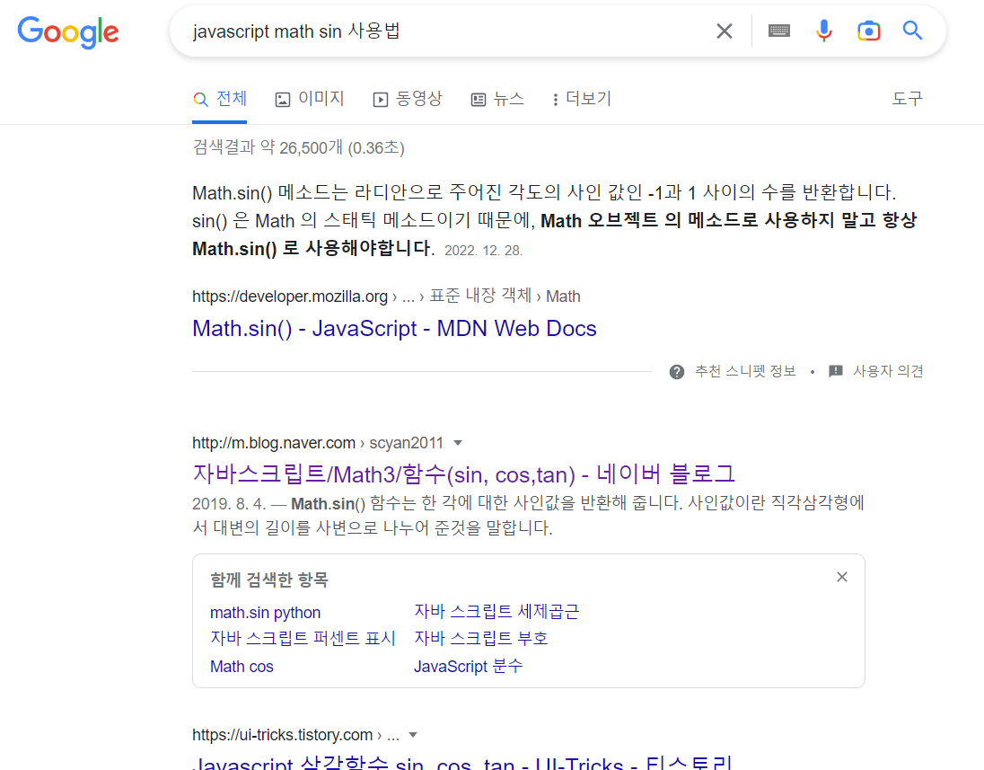Open the 더보기 menu
Viewport: 984px width, 770px height.
(x=582, y=99)
